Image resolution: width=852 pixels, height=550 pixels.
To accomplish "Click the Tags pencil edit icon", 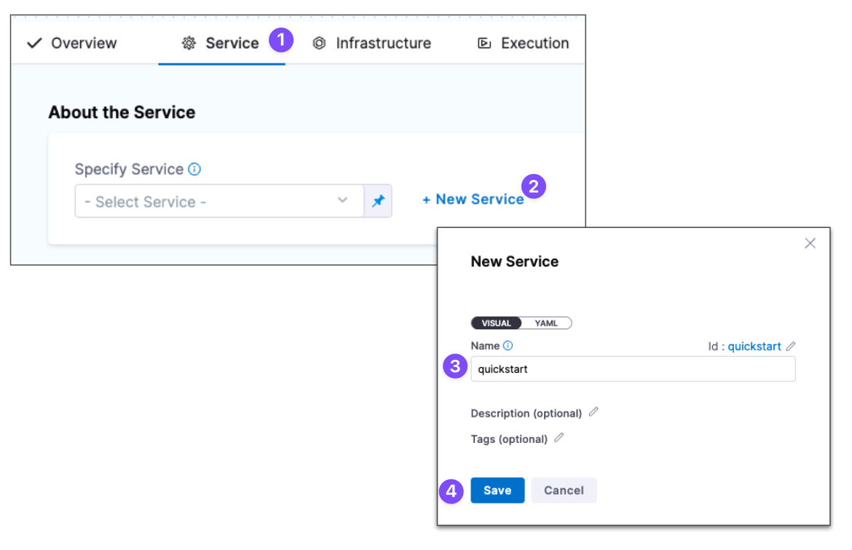I will pos(559,438).
